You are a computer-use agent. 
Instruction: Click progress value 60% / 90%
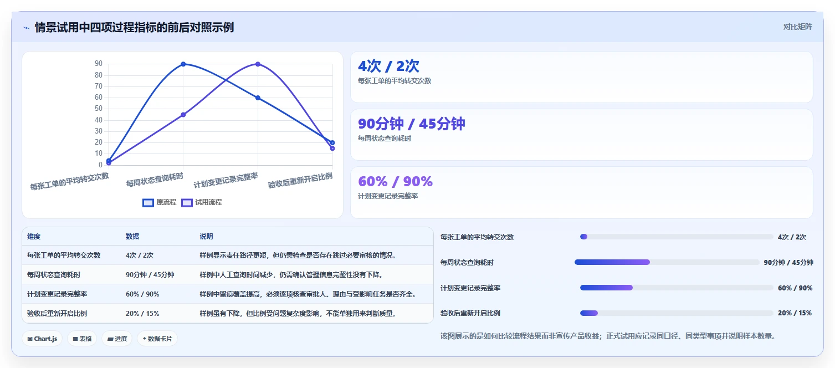pos(795,288)
